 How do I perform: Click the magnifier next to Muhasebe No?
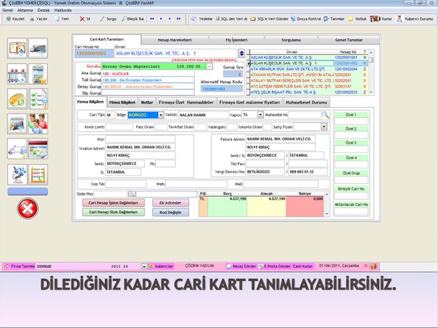[325, 114]
